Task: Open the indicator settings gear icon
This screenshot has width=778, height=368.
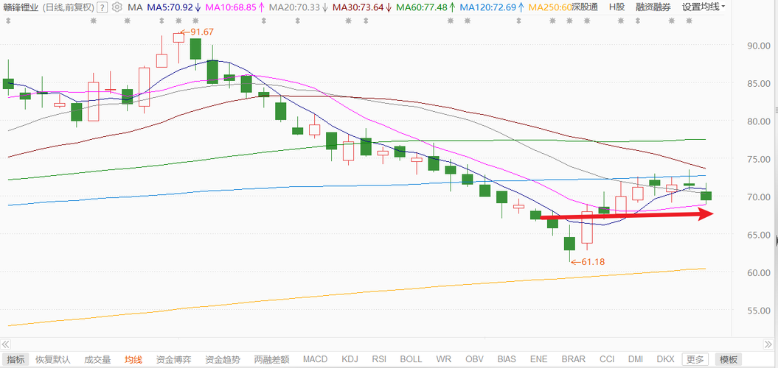Action: pyautogui.click(x=117, y=7)
